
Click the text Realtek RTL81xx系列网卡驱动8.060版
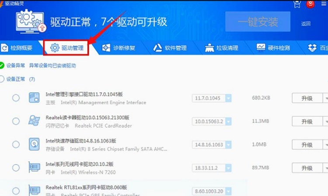click(x=87, y=187)
